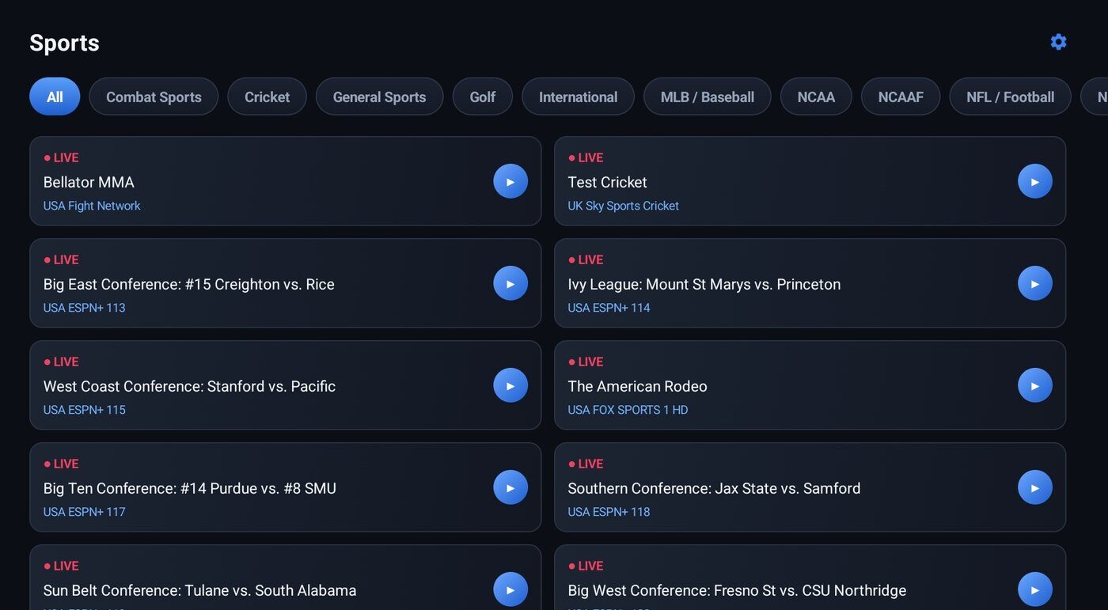Filter by NFL / Football
This screenshot has height=610, width=1108.
pos(1010,97)
